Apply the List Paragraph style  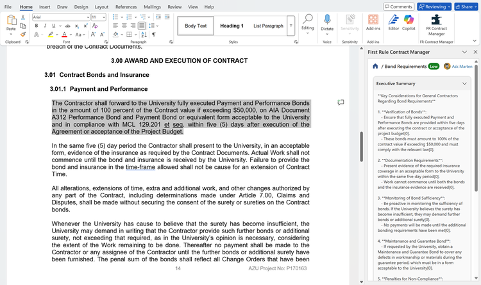click(x=268, y=26)
